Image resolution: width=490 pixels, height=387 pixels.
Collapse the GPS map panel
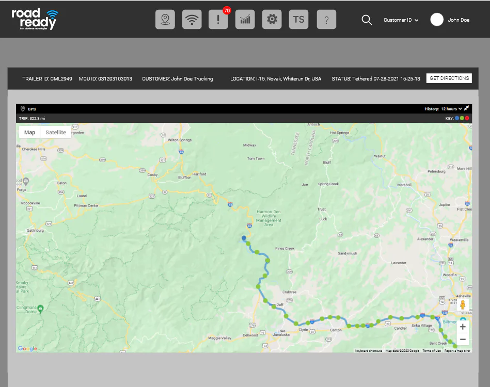point(467,108)
